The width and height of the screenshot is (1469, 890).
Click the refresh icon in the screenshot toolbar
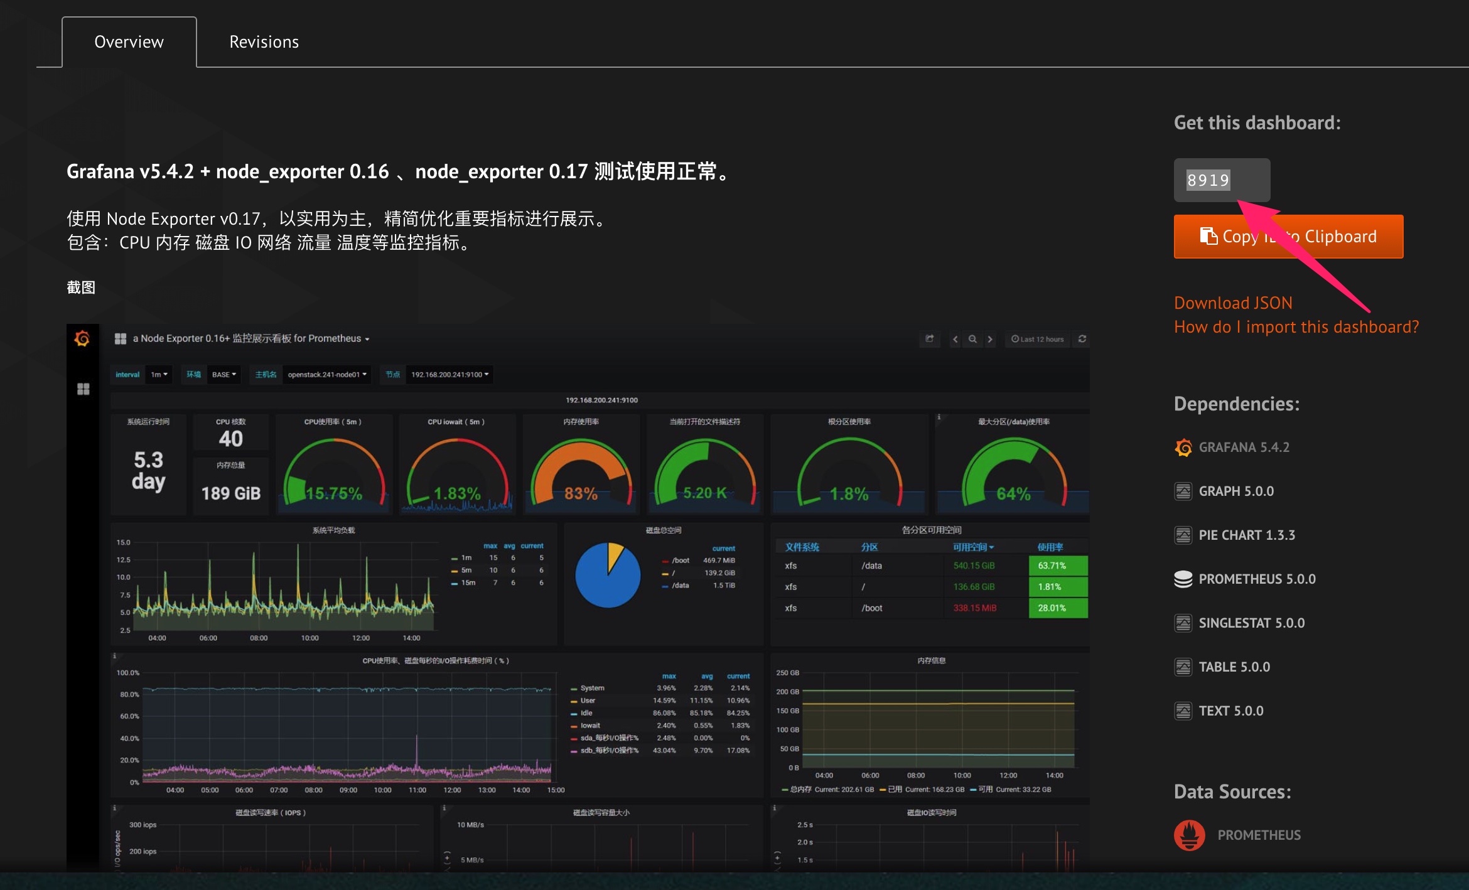[1082, 339]
